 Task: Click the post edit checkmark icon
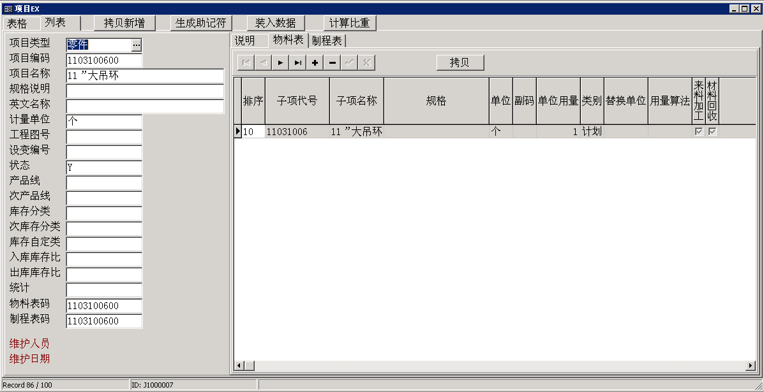tap(349, 62)
